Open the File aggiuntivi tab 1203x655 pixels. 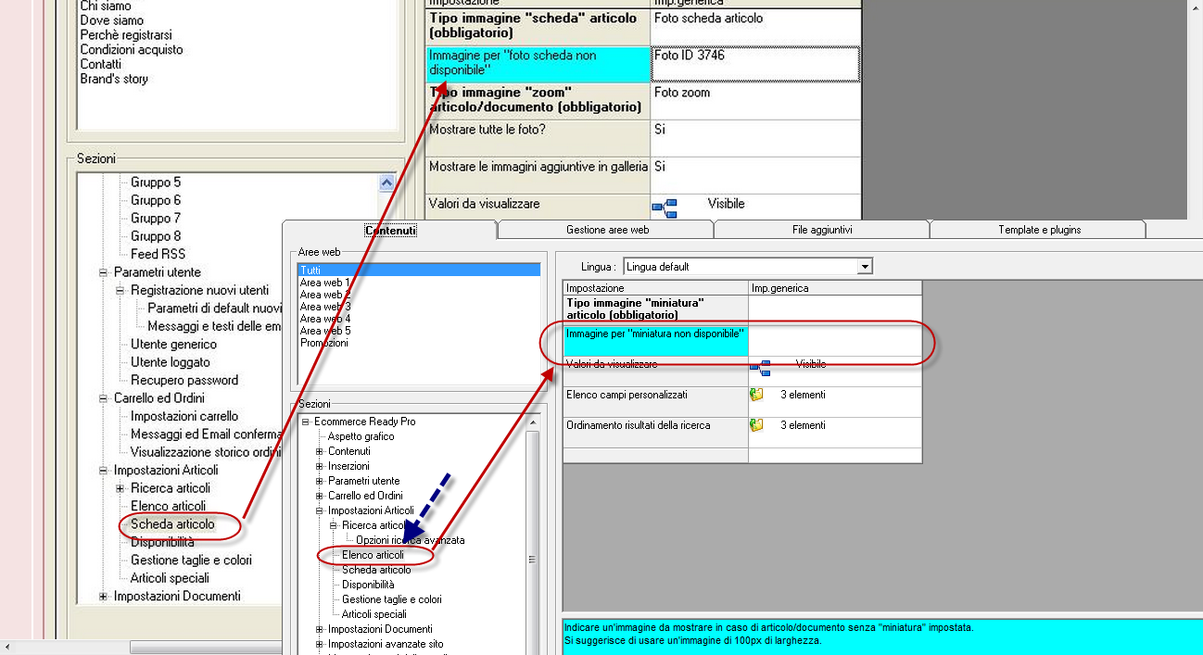point(822,230)
